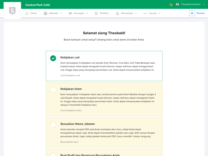Check the Sesuaikan Nama Jabatan circle
The height and width of the screenshot is (156, 208).
click(x=53, y=125)
